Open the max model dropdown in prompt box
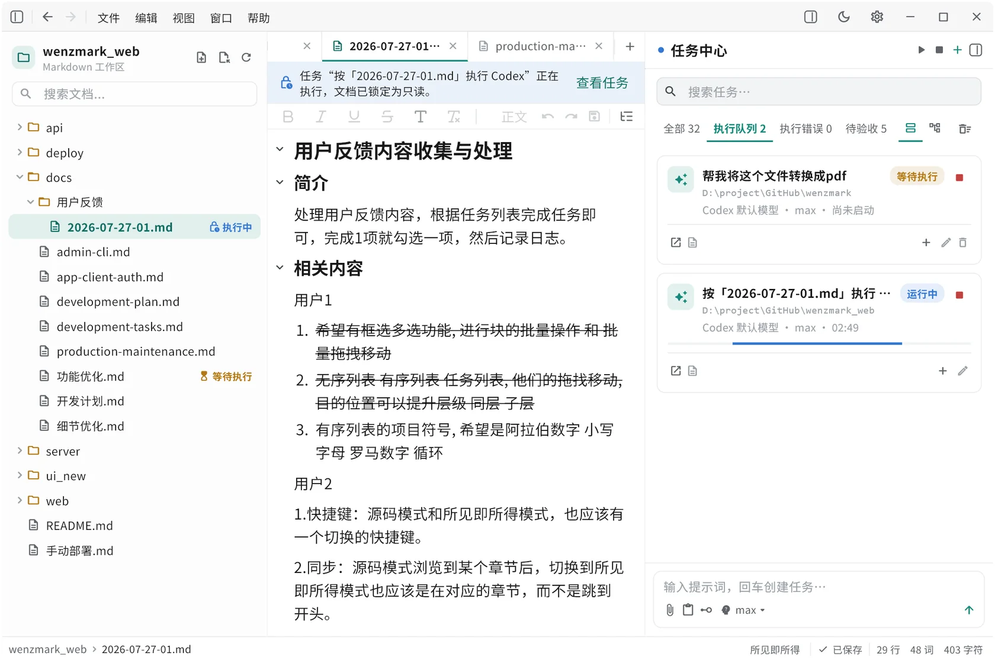This screenshot has width=995, height=663. click(744, 610)
